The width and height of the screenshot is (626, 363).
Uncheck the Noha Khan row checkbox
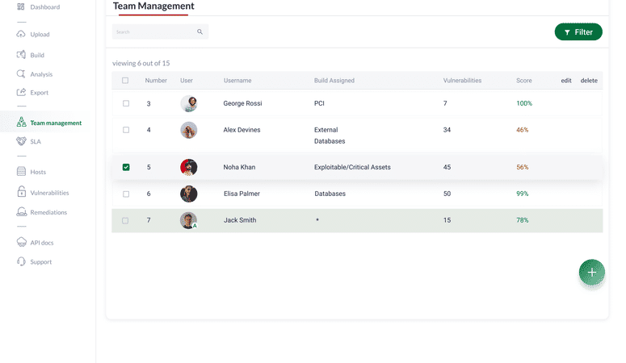[x=125, y=167]
